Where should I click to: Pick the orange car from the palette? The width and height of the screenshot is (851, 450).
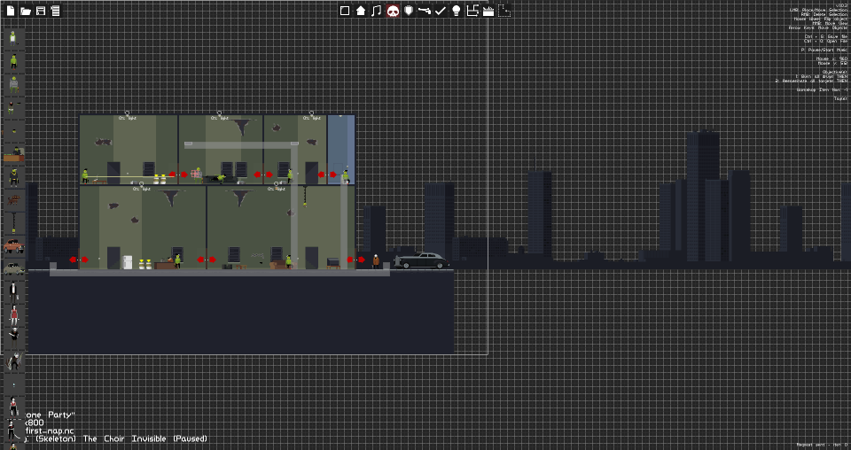pos(13,246)
